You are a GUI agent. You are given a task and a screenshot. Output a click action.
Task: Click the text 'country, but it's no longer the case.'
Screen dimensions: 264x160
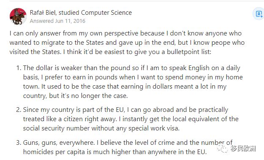(76, 96)
